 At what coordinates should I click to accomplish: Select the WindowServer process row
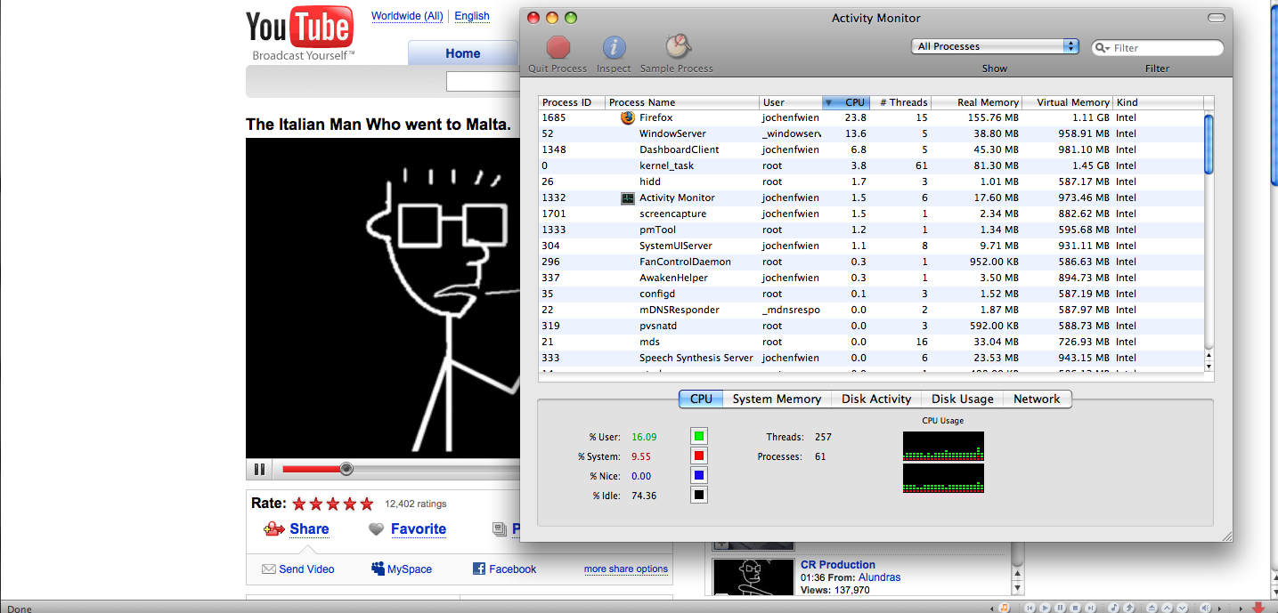pos(871,133)
